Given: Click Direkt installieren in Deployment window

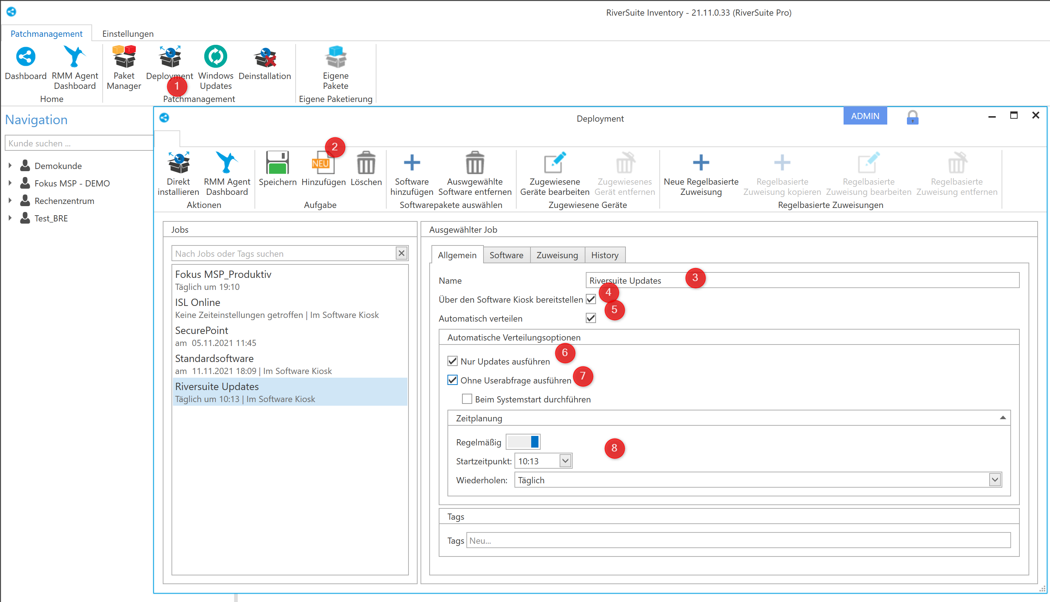Looking at the screenshot, I should (178, 174).
